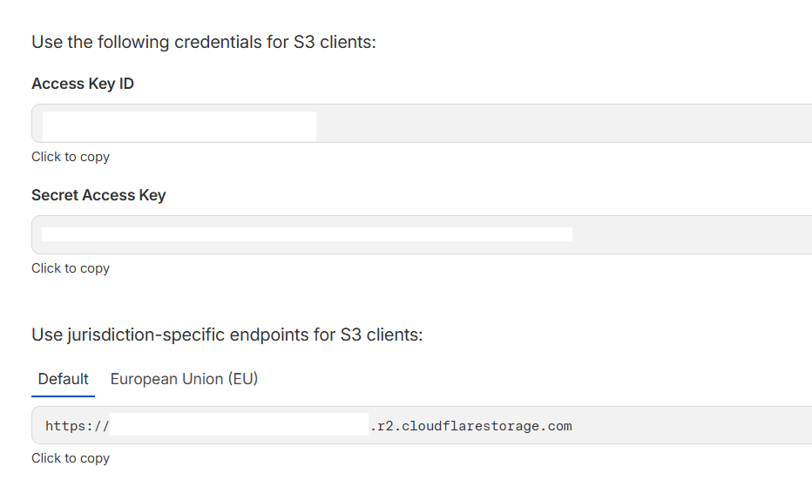Click the redacted Secret Access Key value

[x=307, y=234]
